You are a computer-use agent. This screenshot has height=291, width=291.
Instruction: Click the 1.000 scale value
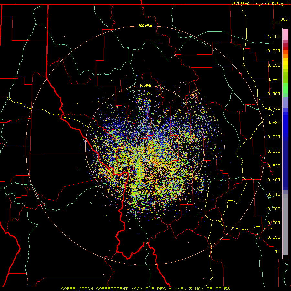274,36
